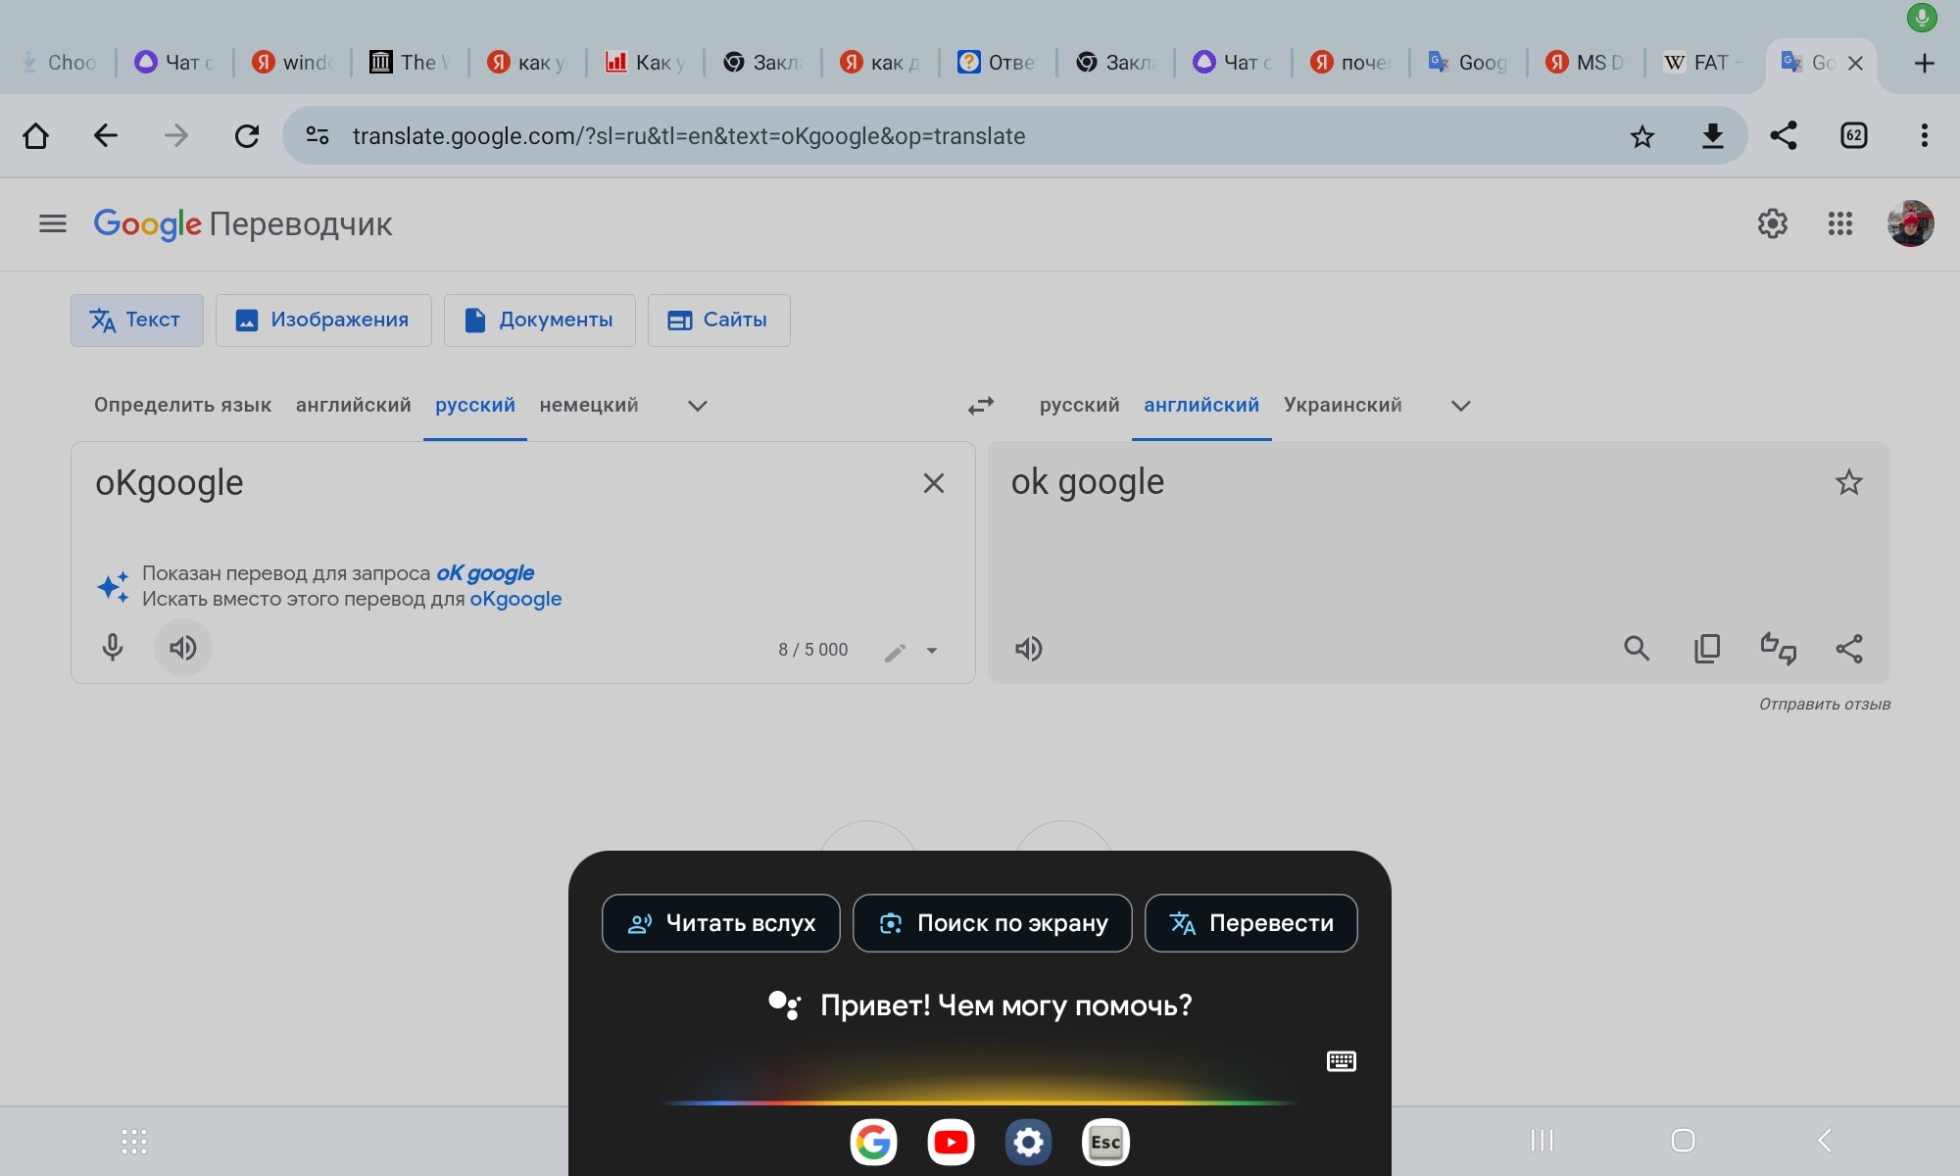Listen to the source text
1960x1176 pixels.
coord(183,648)
